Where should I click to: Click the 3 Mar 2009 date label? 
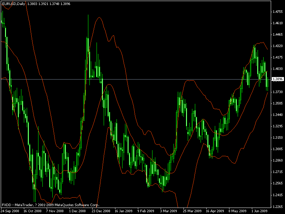point(169,211)
